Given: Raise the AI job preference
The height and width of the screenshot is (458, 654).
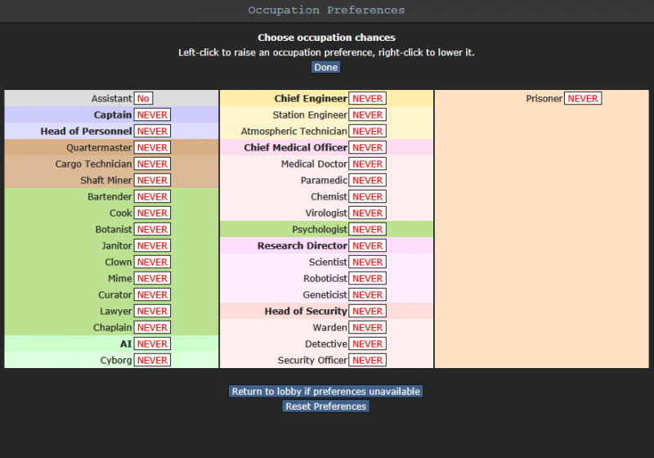Looking at the screenshot, I should tap(152, 343).
